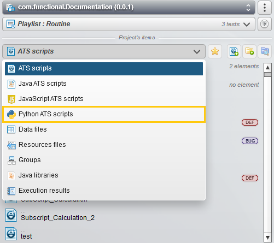Click the new ATS script icon
Viewport: 274px width, 243px height.
[x=234, y=51]
